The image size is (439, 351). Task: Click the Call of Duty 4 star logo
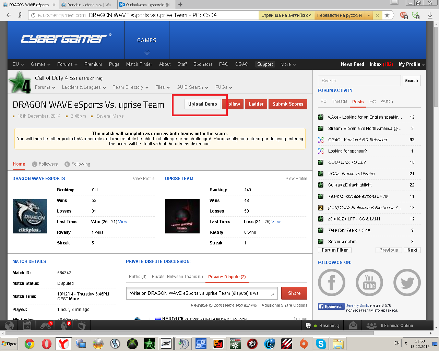[20, 83]
